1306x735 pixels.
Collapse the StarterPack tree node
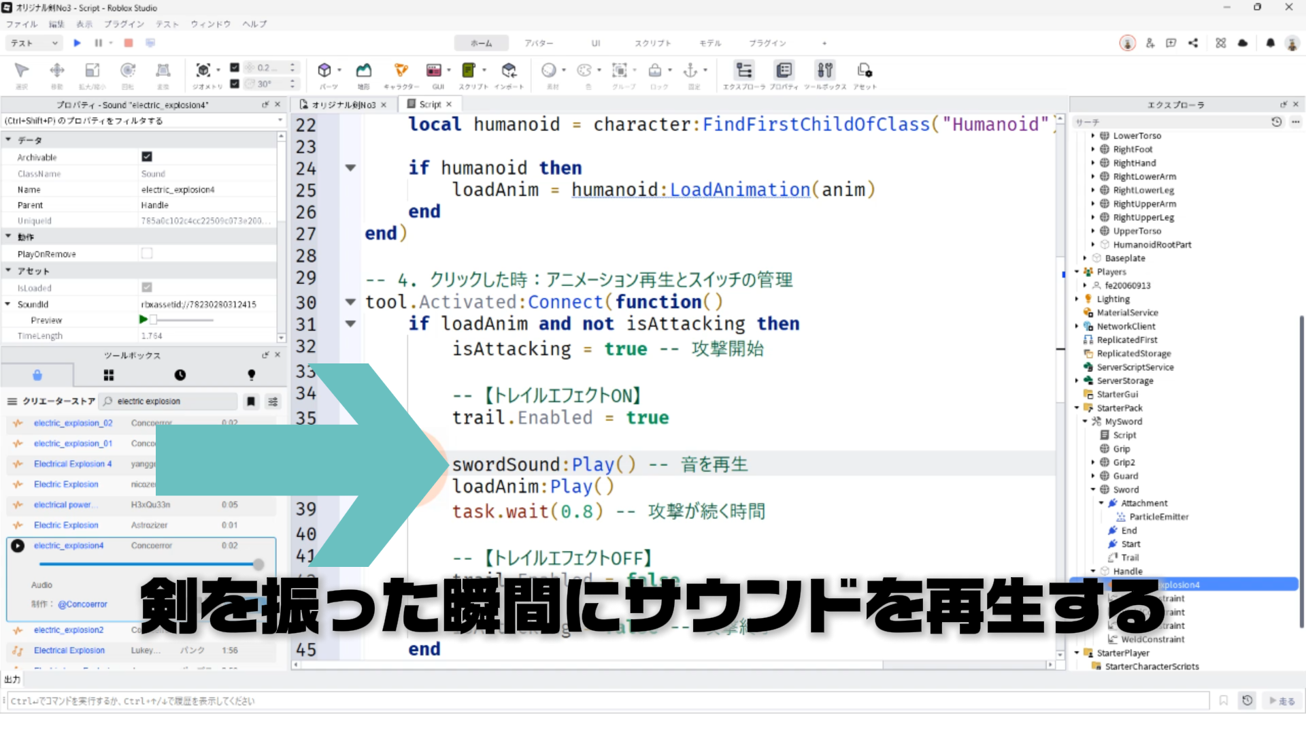pos(1077,408)
